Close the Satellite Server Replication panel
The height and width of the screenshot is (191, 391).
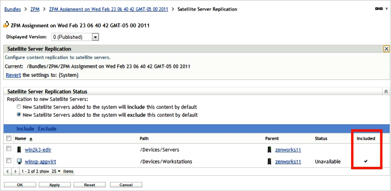pyautogui.click(x=386, y=49)
